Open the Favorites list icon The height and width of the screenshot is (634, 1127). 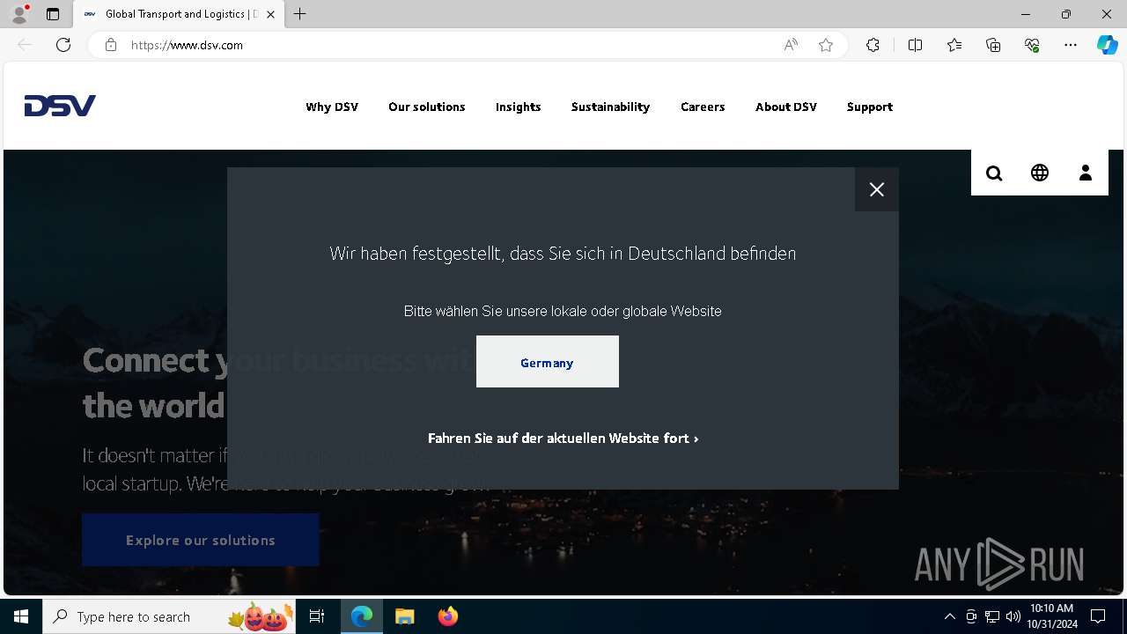click(954, 45)
